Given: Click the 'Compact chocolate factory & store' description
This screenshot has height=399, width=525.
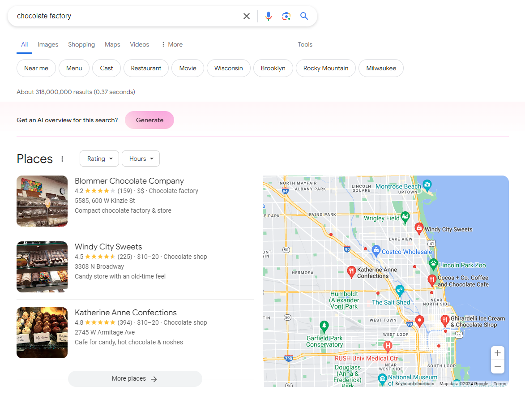Looking at the screenshot, I should pos(123,210).
